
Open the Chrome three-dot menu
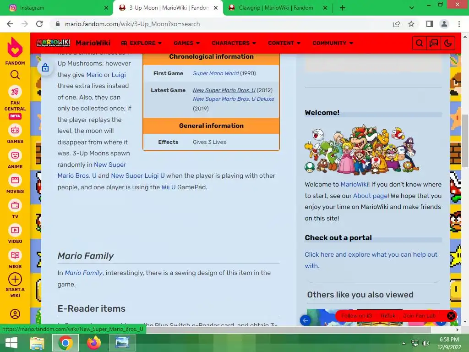(x=459, y=24)
